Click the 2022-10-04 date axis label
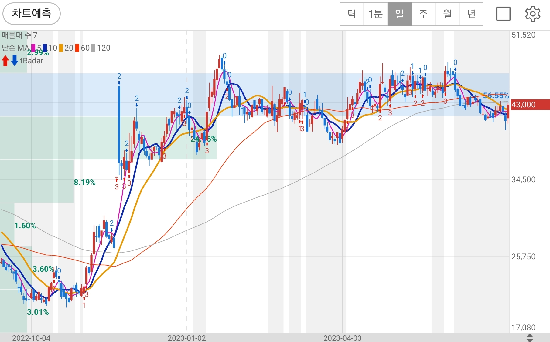This screenshot has width=550, height=342. point(31,338)
